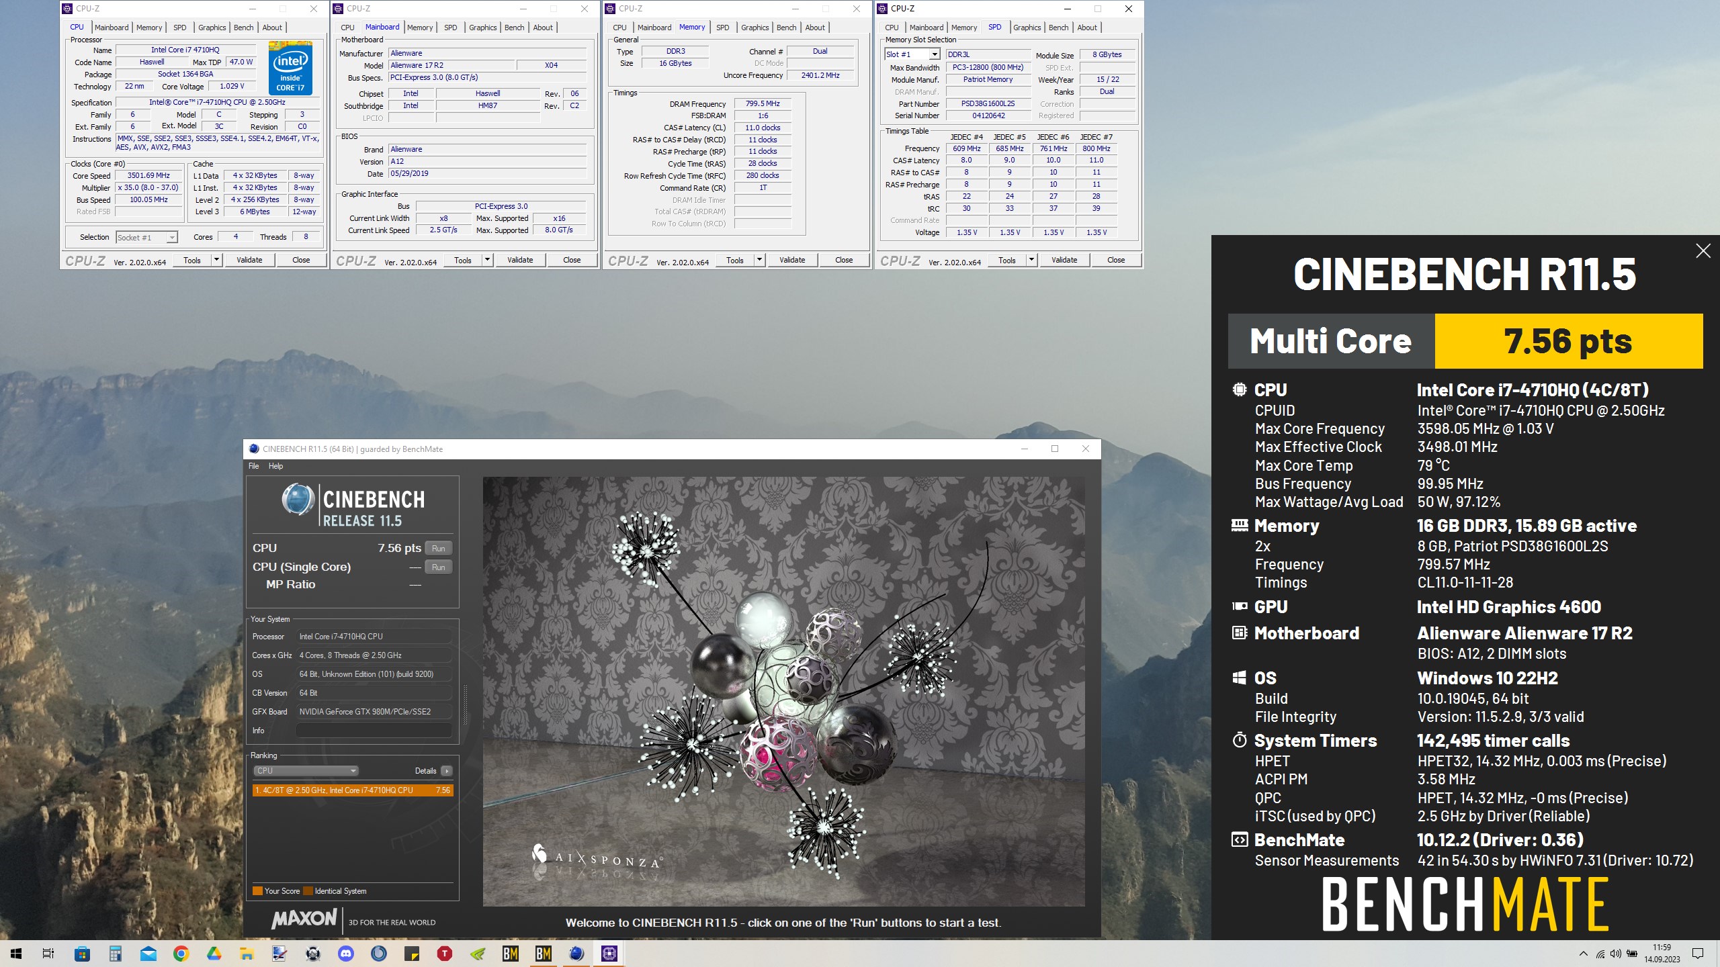
Task: Launch Google Chrome from the taskbar
Action: (181, 954)
